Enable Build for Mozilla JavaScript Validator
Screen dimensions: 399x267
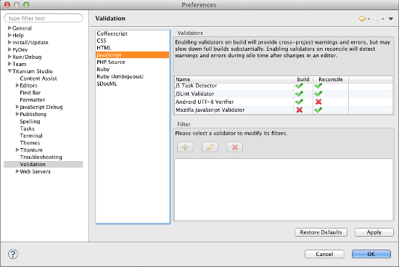[x=300, y=110]
